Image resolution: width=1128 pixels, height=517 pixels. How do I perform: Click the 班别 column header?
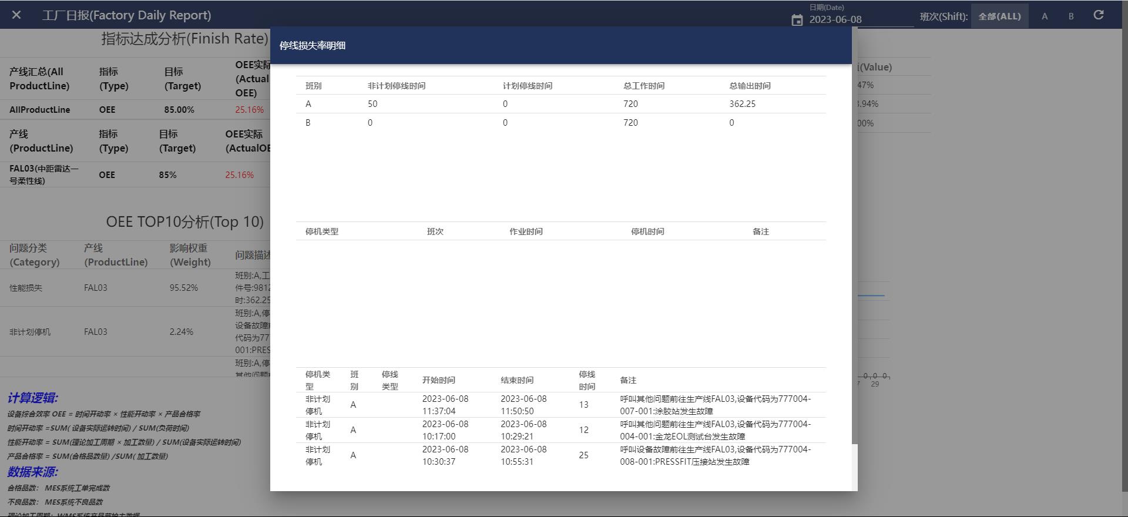click(313, 86)
